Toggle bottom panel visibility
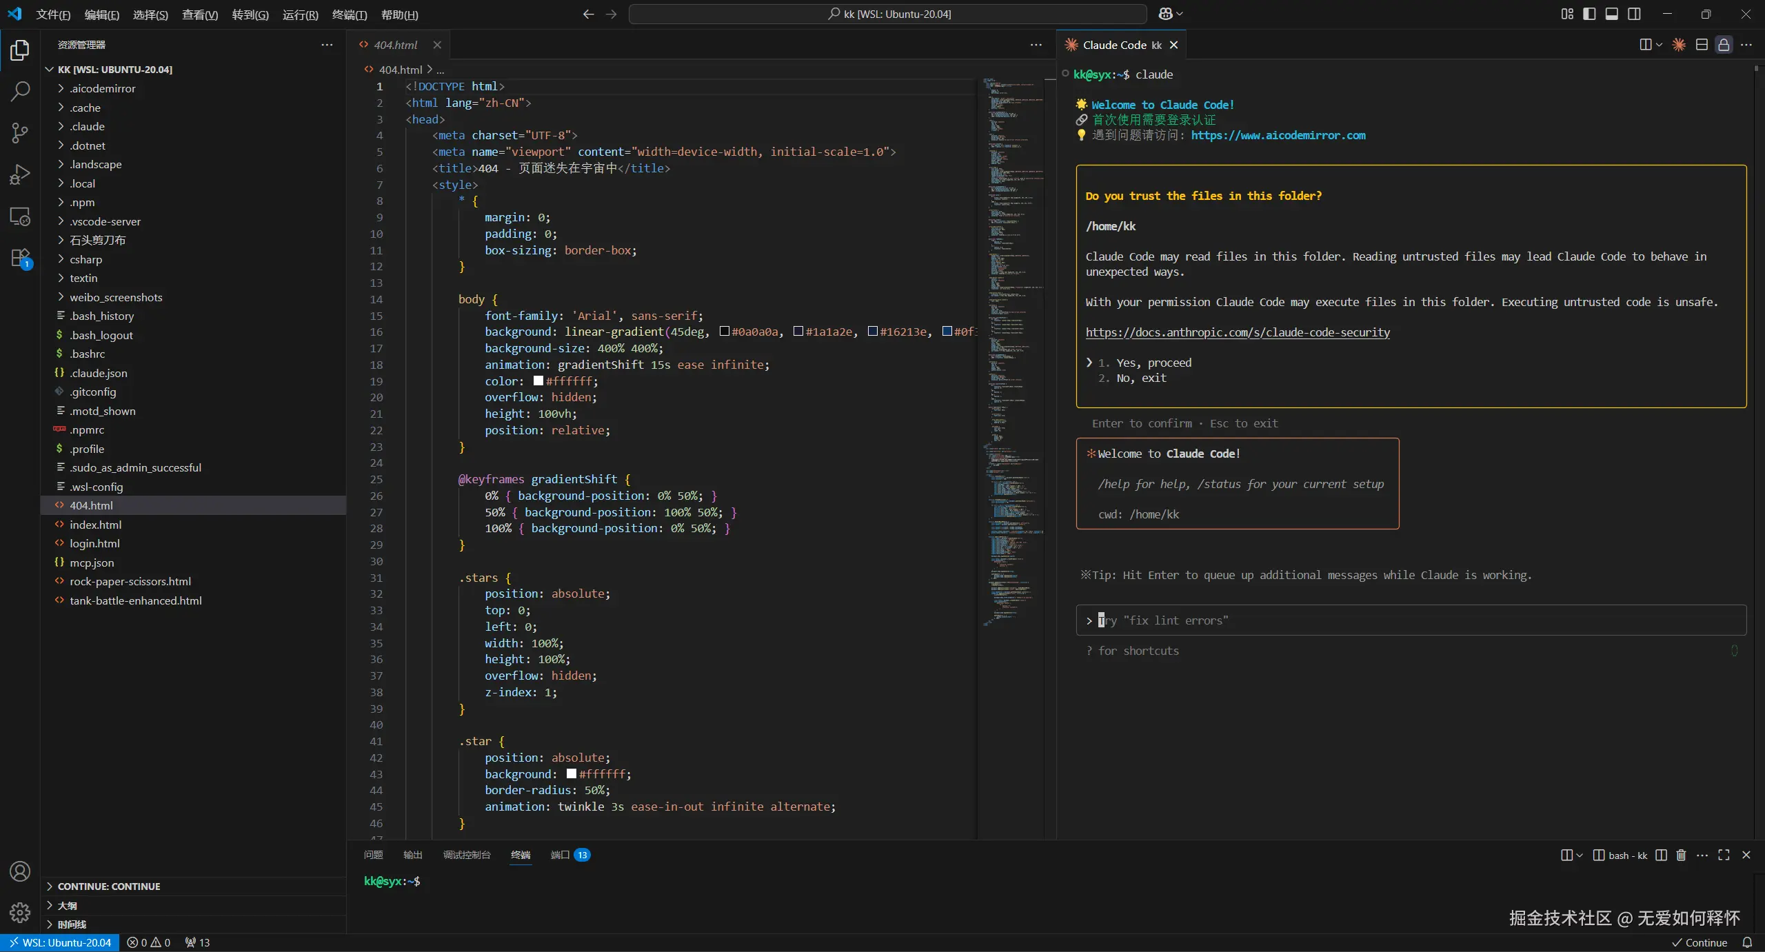 tap(1611, 14)
